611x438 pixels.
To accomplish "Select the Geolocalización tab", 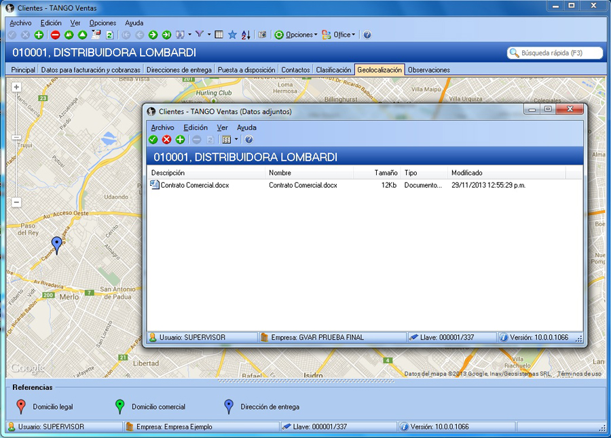I will 379,70.
